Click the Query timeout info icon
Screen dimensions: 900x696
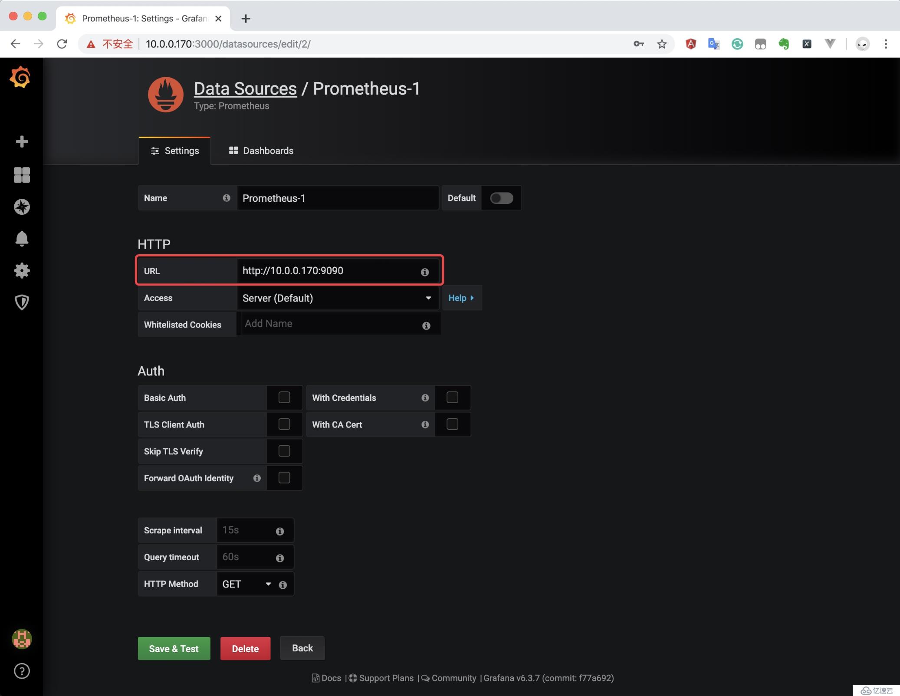tap(280, 558)
